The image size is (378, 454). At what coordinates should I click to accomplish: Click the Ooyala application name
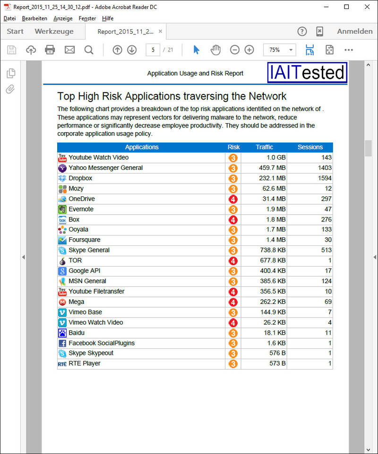78,230
